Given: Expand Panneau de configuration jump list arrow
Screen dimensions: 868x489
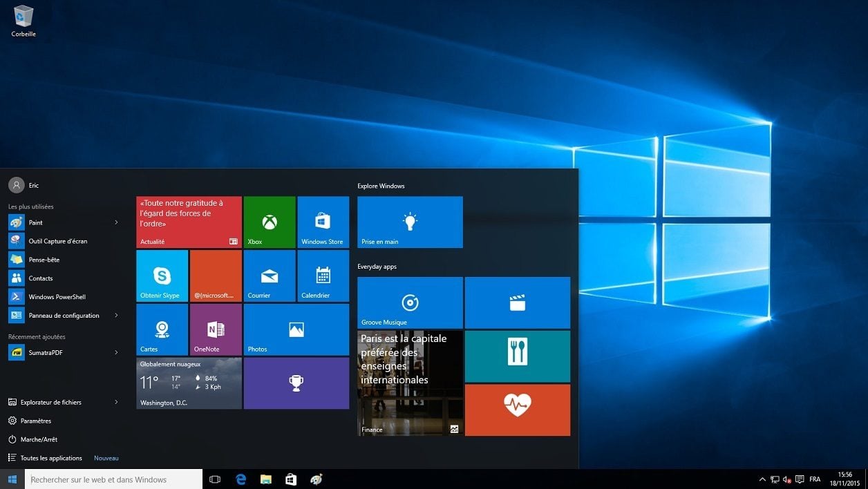Looking at the screenshot, I should pos(116,316).
